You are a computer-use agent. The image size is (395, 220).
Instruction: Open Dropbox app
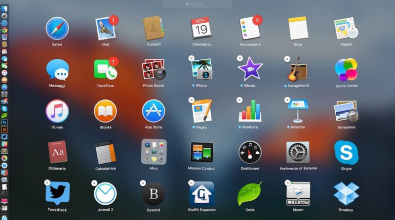point(346,193)
